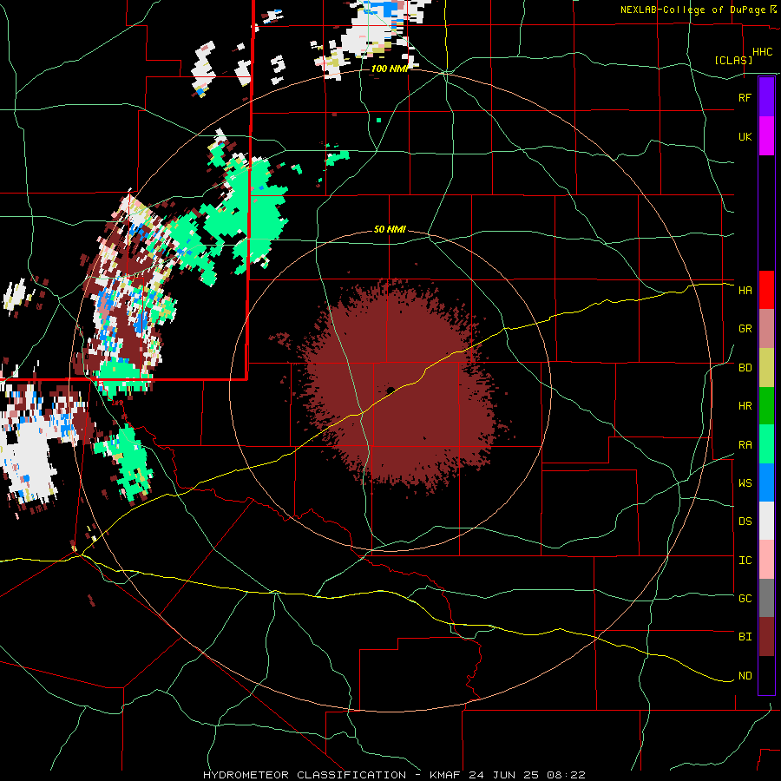Click the GR legend label
The width and height of the screenshot is (781, 781).
[x=745, y=329]
